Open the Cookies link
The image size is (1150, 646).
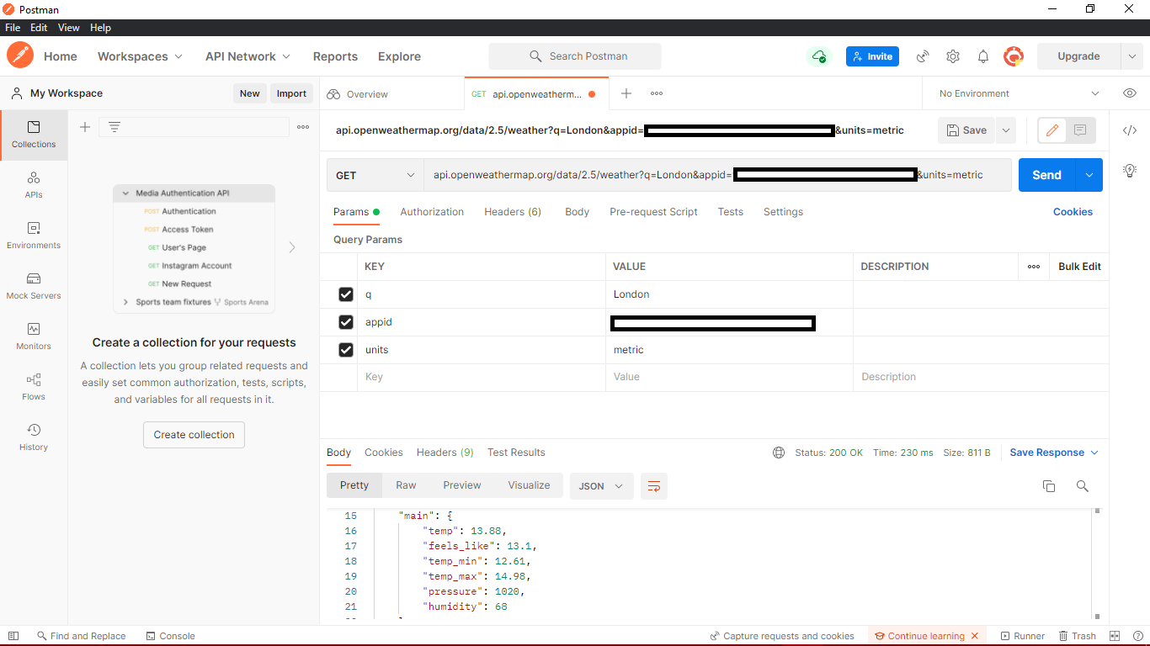point(1073,212)
